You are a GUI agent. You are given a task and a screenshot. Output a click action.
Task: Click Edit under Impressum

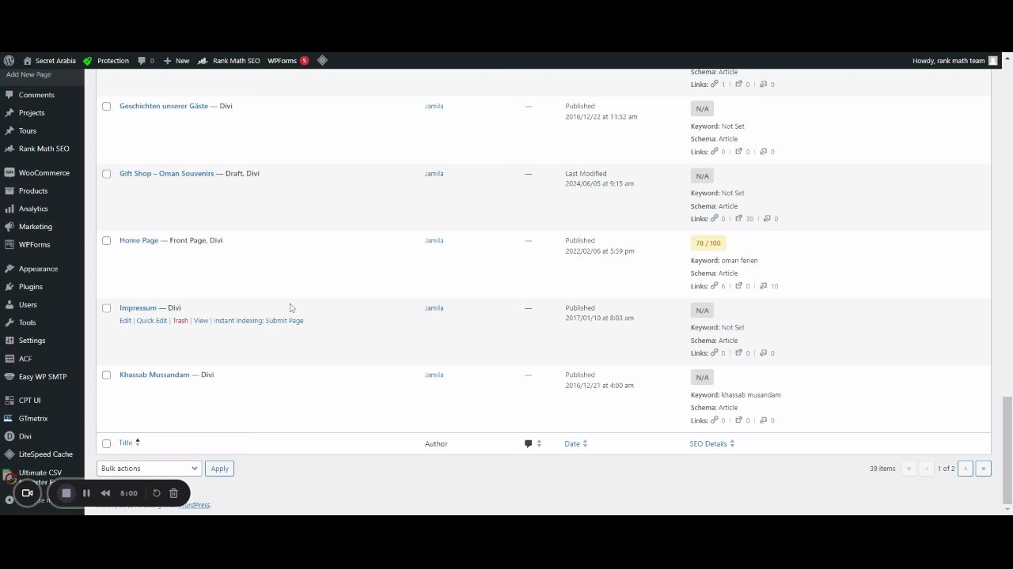[125, 321]
